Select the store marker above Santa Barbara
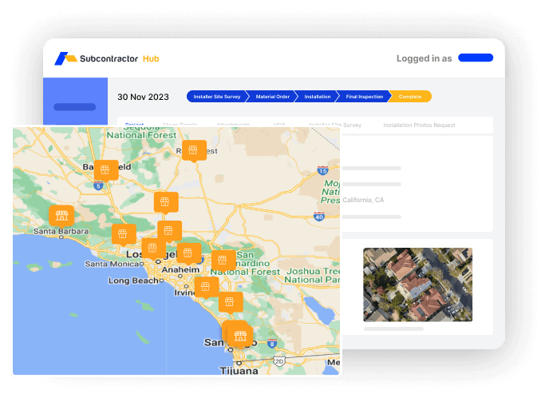Image resolution: width=549 pixels, height=398 pixels. (x=61, y=214)
